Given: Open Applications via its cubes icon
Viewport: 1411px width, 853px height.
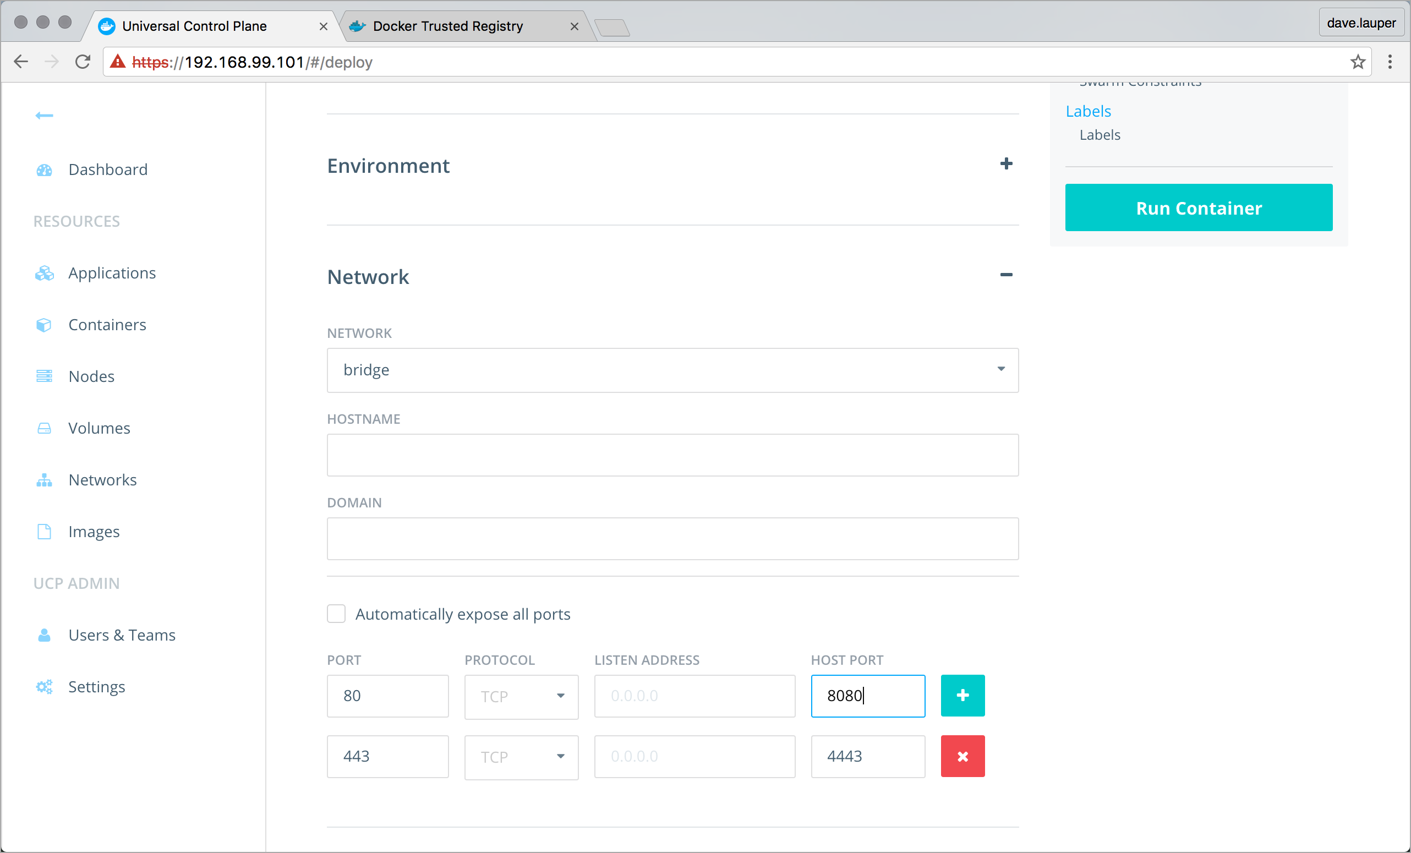Looking at the screenshot, I should 44,274.
